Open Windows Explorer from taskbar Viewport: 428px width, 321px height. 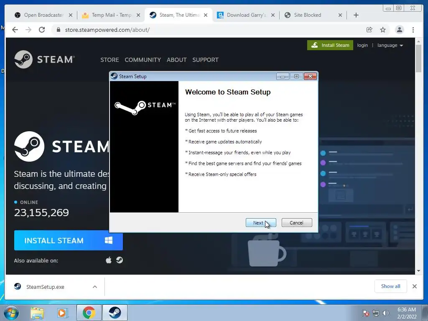pyautogui.click(x=37, y=313)
